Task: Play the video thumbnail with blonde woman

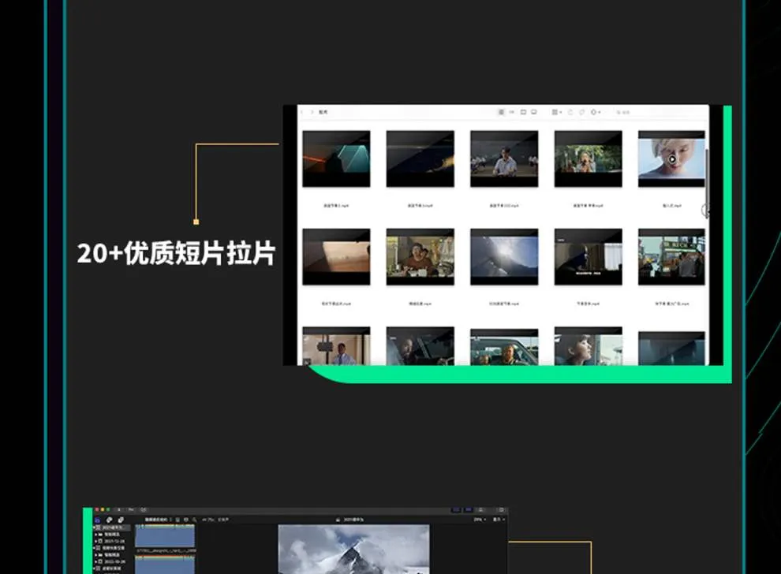Action: [671, 159]
